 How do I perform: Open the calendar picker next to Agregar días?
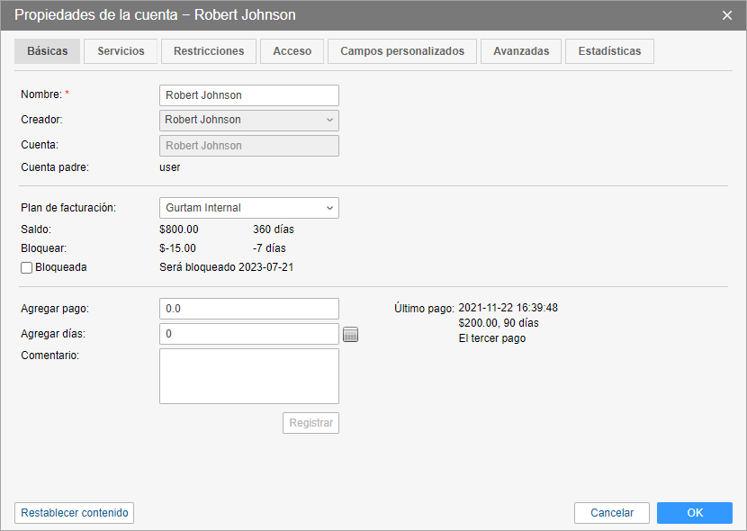point(351,335)
